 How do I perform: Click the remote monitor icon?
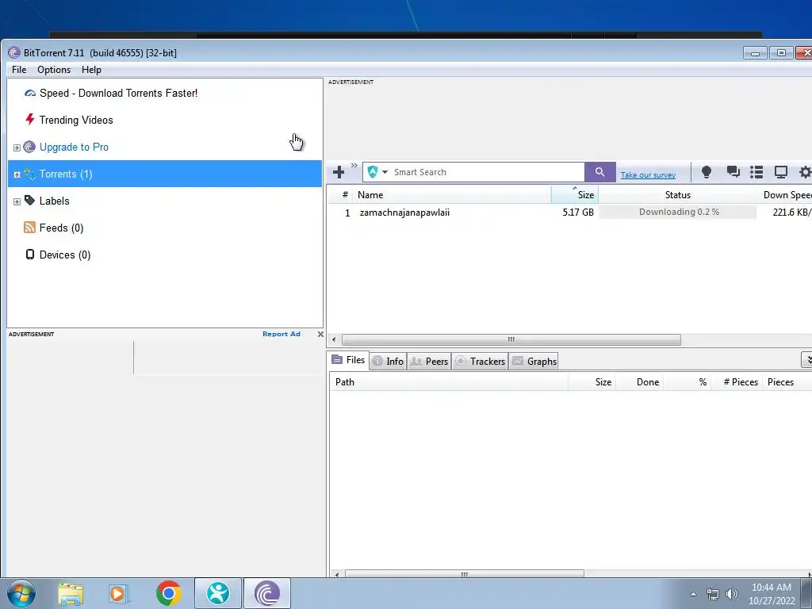click(x=780, y=172)
